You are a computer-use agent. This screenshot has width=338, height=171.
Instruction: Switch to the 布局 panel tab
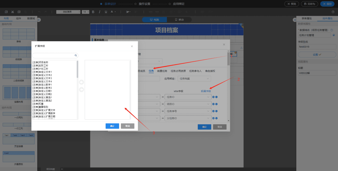(6, 18)
